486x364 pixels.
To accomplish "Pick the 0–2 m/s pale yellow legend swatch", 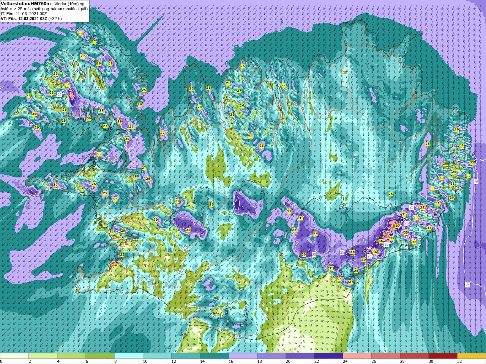I will [x=14, y=356].
